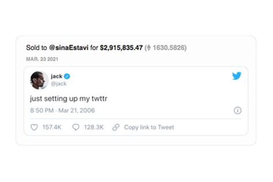Click the @jack handle
The height and width of the screenshot is (182, 273).
coord(58,83)
